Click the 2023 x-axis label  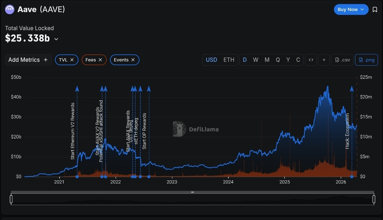(x=172, y=182)
